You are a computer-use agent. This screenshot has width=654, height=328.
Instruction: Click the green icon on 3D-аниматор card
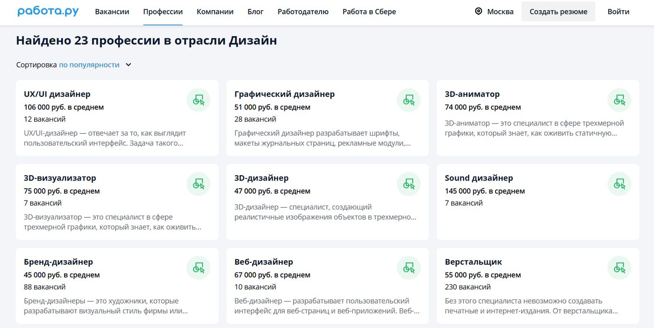(x=619, y=100)
